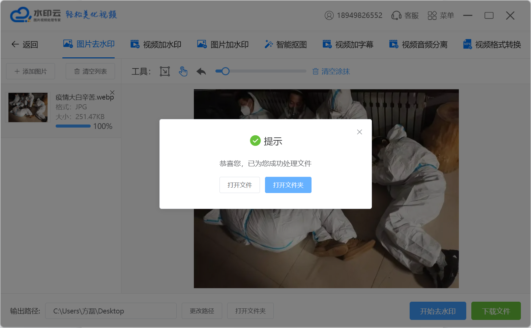Switch to 视频加水印 tab

pyautogui.click(x=156, y=45)
